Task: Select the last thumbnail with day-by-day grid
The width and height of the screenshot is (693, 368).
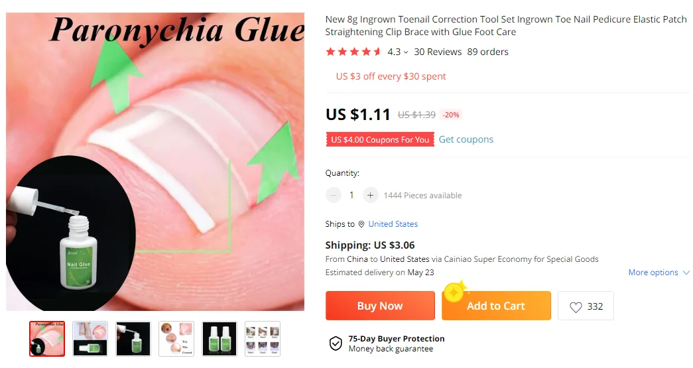Action: pyautogui.click(x=263, y=339)
